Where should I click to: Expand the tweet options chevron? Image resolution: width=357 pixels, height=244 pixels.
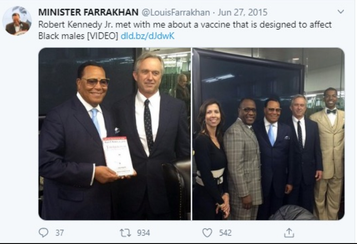pos(341,12)
